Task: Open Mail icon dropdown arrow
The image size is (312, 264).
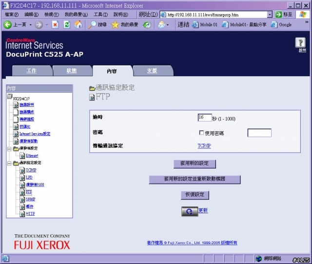Action: tap(168, 25)
